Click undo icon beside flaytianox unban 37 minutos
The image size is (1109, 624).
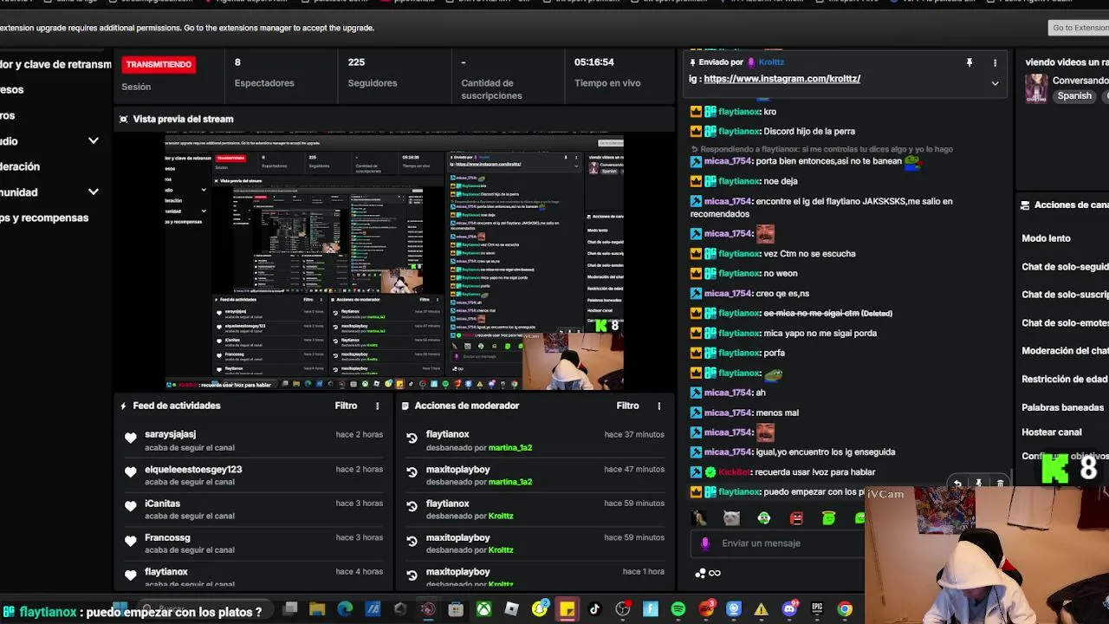tap(412, 439)
